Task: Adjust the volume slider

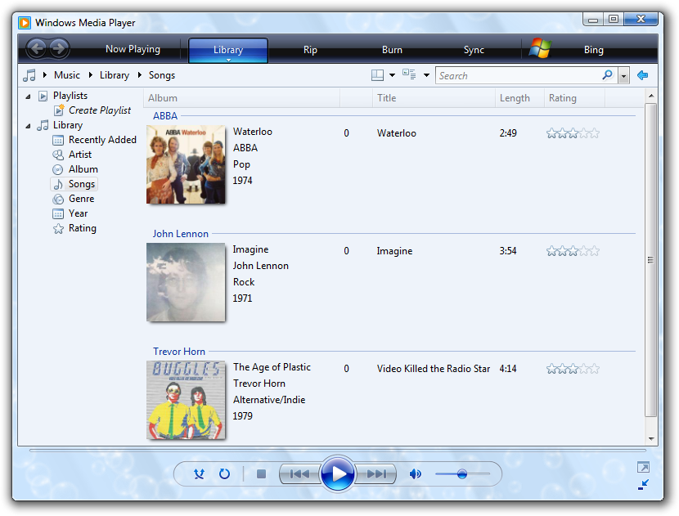Action: tap(462, 473)
